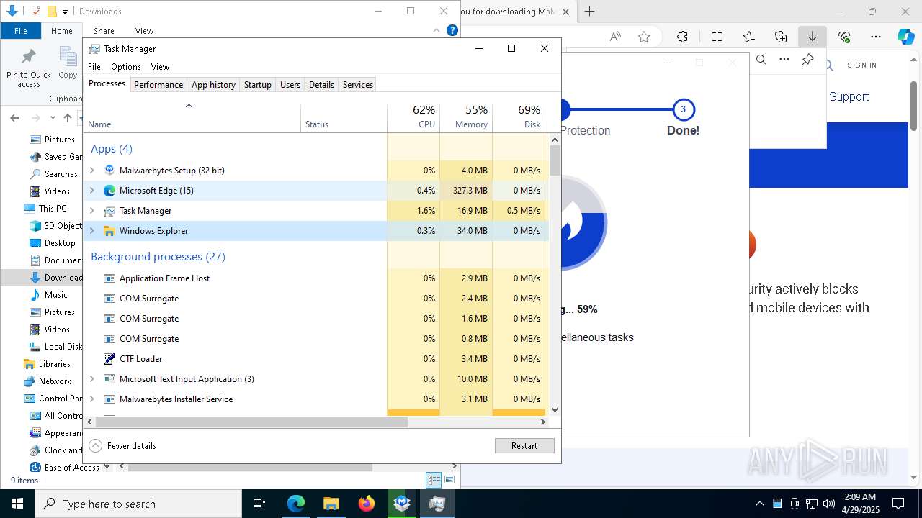Select Libraries in Explorer tree
The height and width of the screenshot is (518, 922).
(55, 364)
